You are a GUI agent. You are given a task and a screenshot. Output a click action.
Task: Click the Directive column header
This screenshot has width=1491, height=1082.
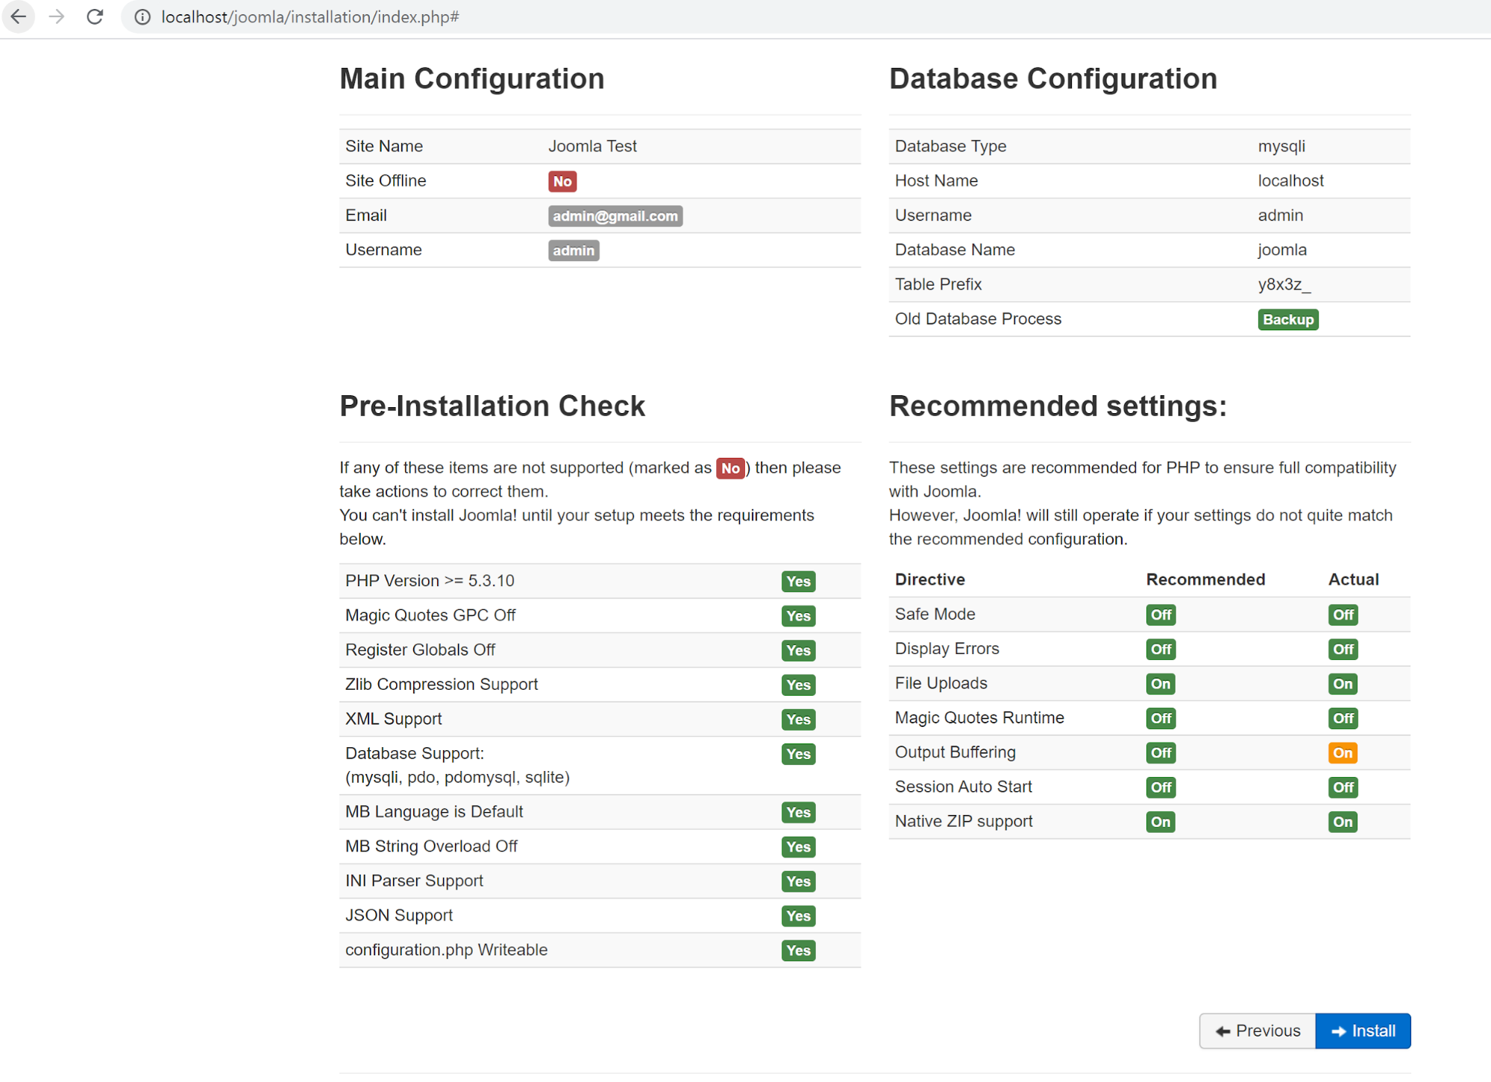tap(929, 579)
